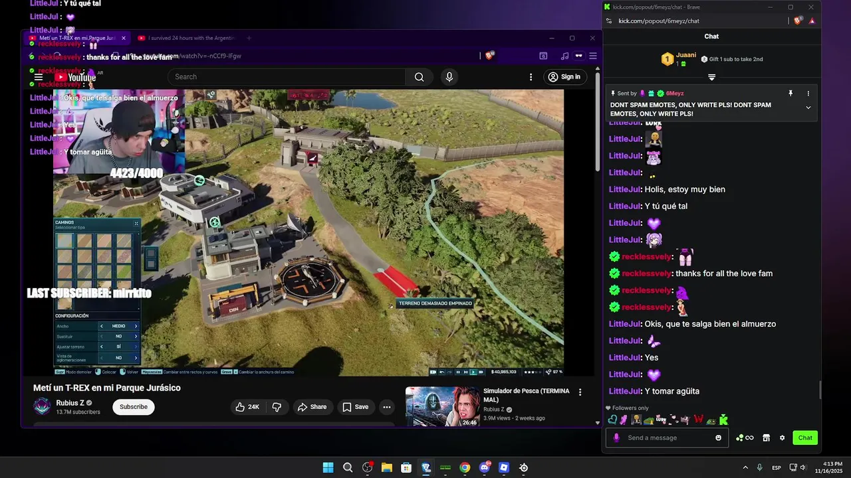Viewport: 851px width, 478px height.
Task: Open the Rubius Z channel avatar
Action: click(42, 407)
